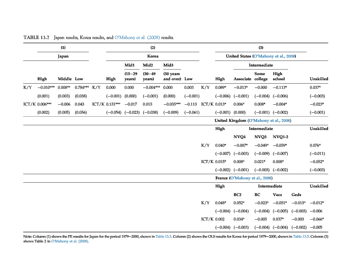Click the Korea column heading
Image resolution: width=344 pixels, height=278 pixels.
tap(153, 56)
